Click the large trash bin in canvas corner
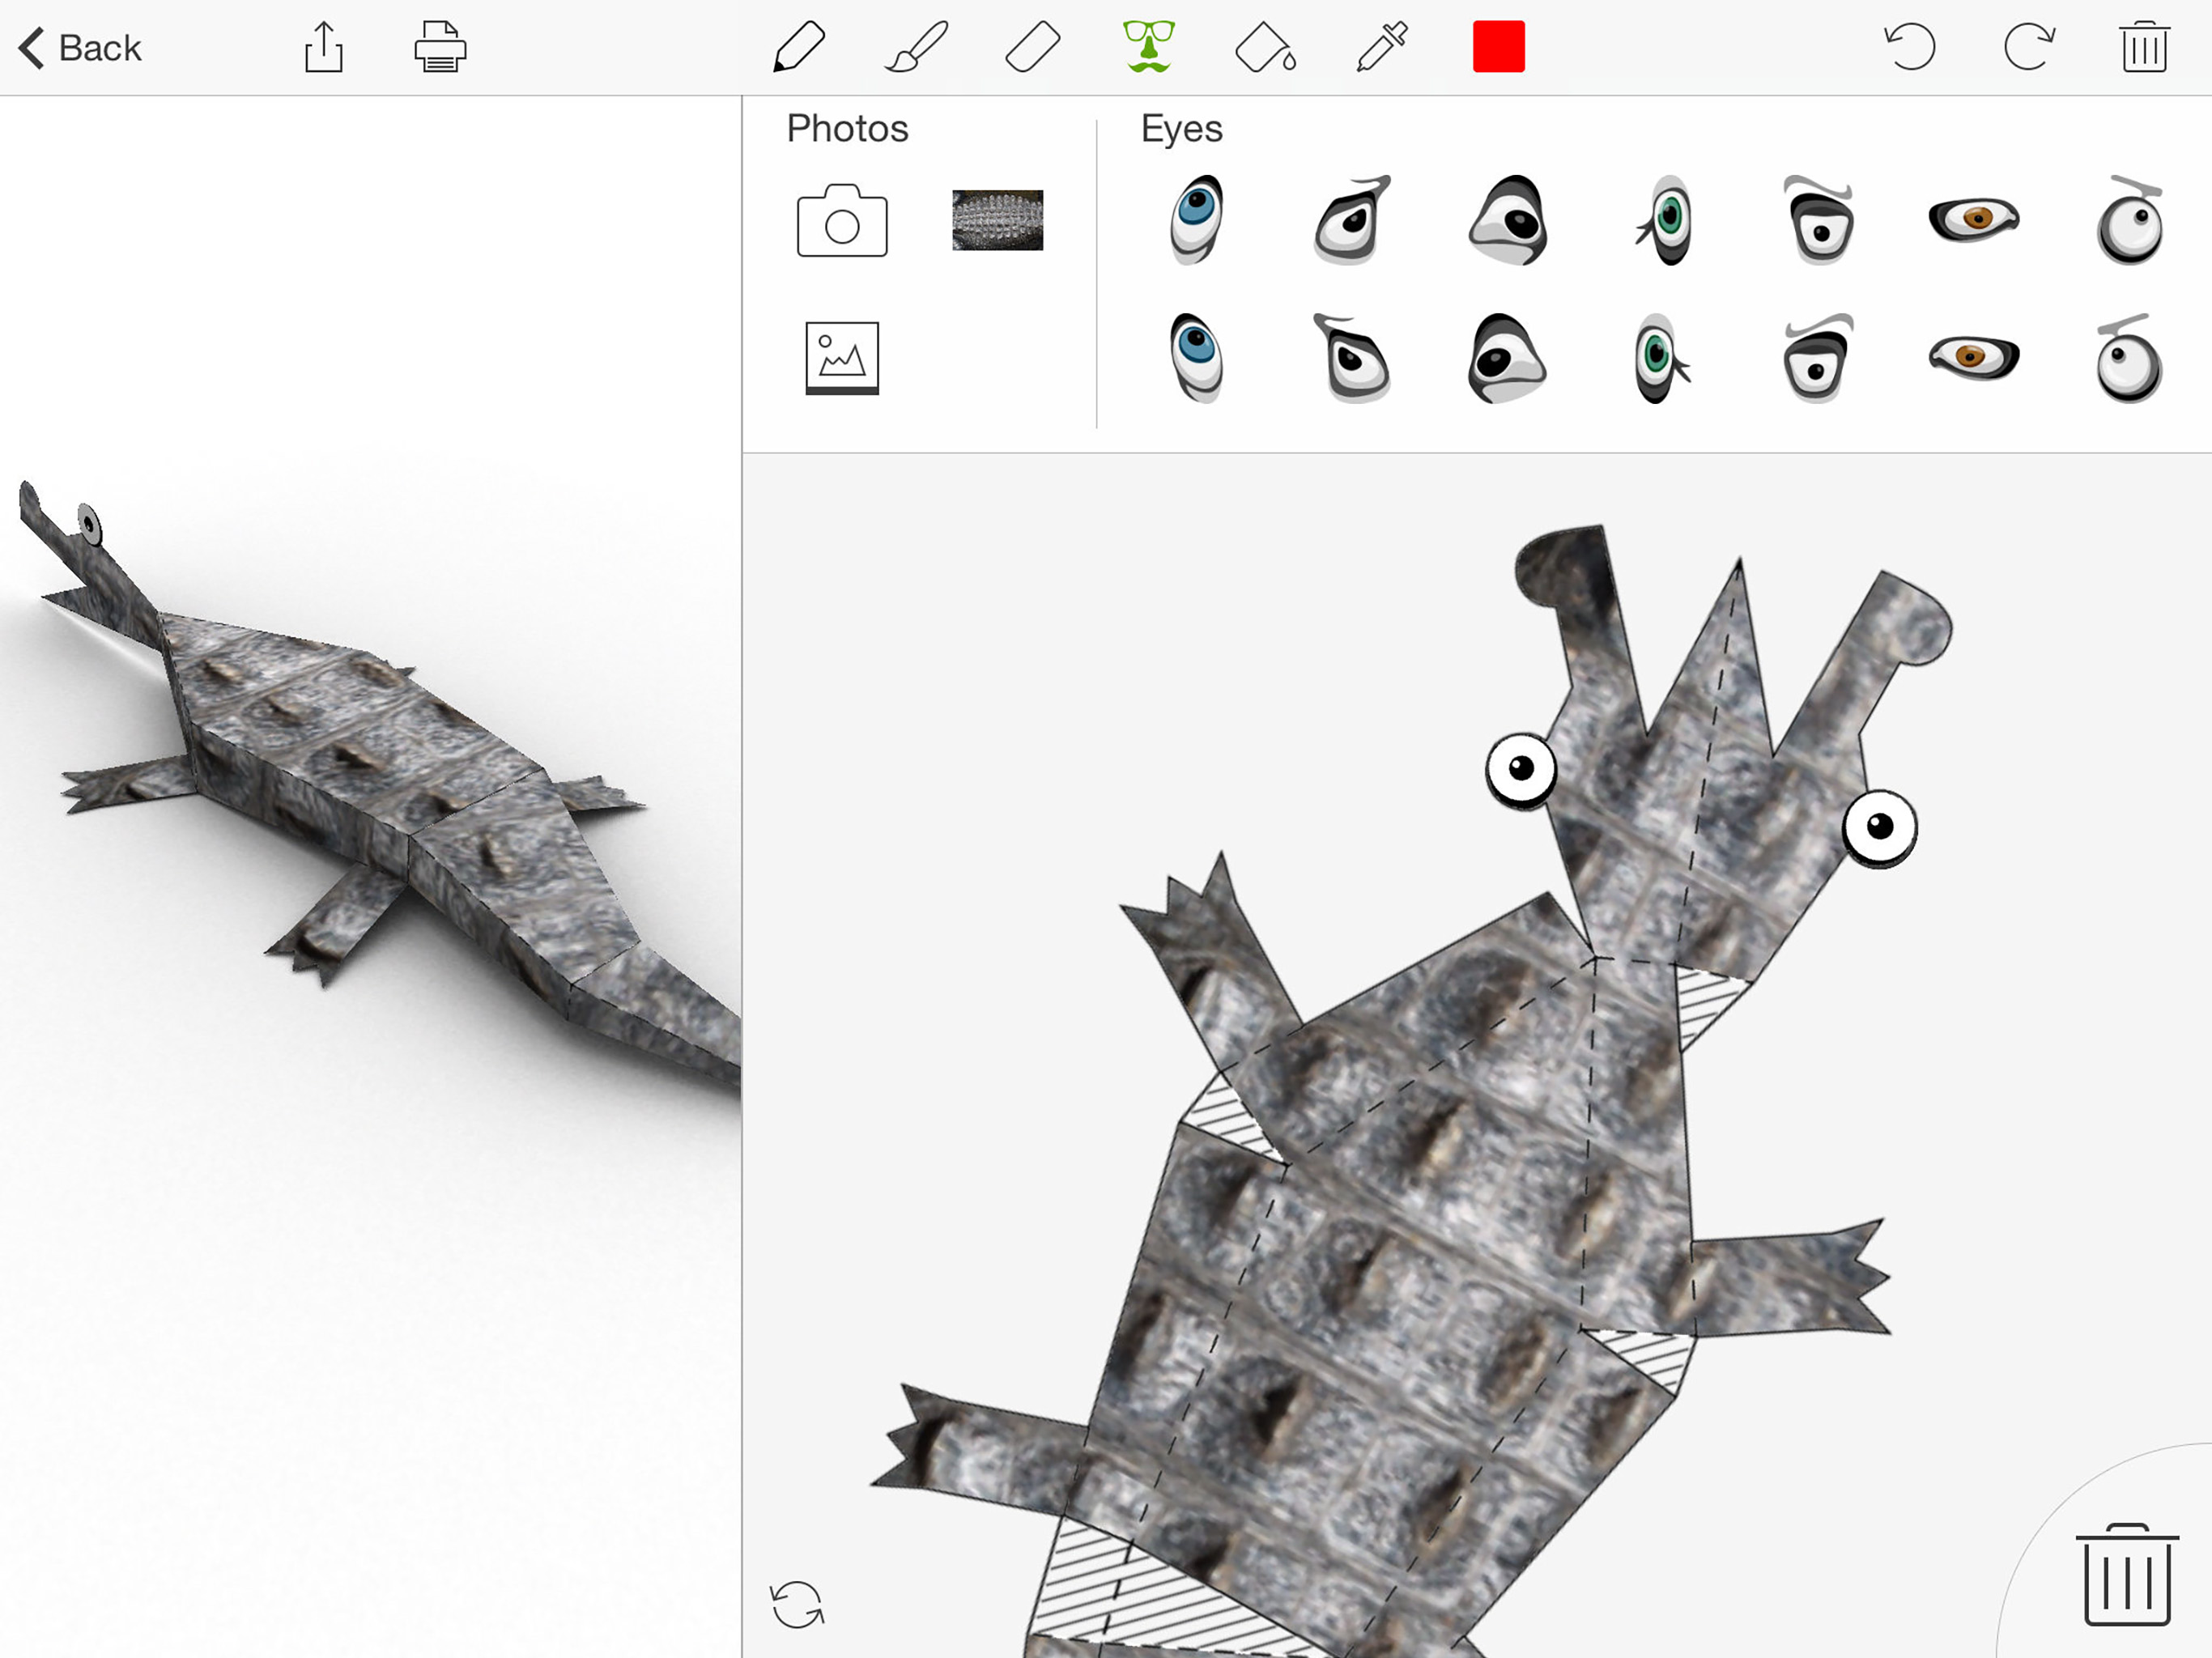The image size is (2212, 1658). 2126,1576
